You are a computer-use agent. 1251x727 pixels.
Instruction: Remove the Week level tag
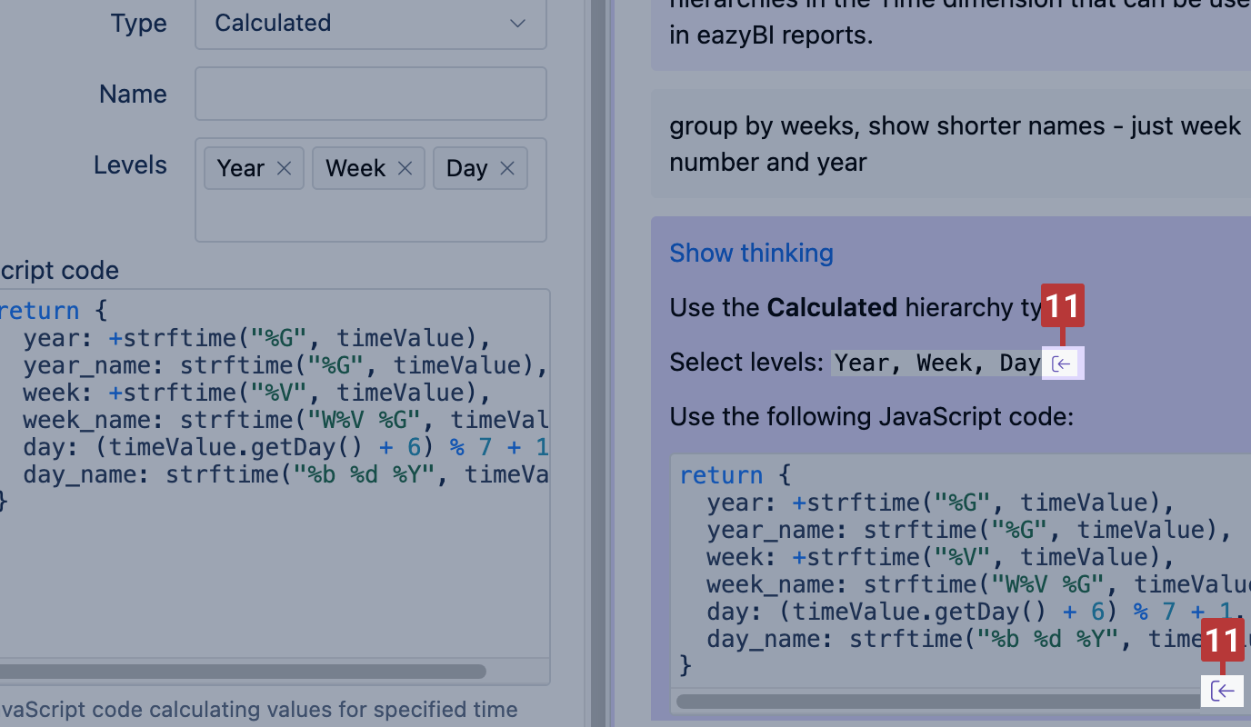coord(405,168)
